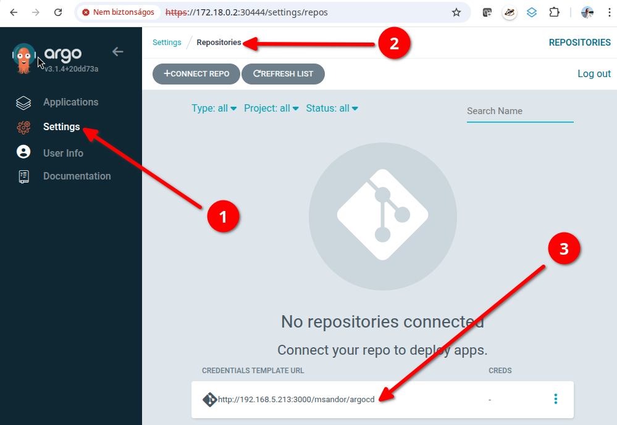This screenshot has height=425, width=617.
Task: Open the browser three-dot menu
Action: click(x=609, y=12)
